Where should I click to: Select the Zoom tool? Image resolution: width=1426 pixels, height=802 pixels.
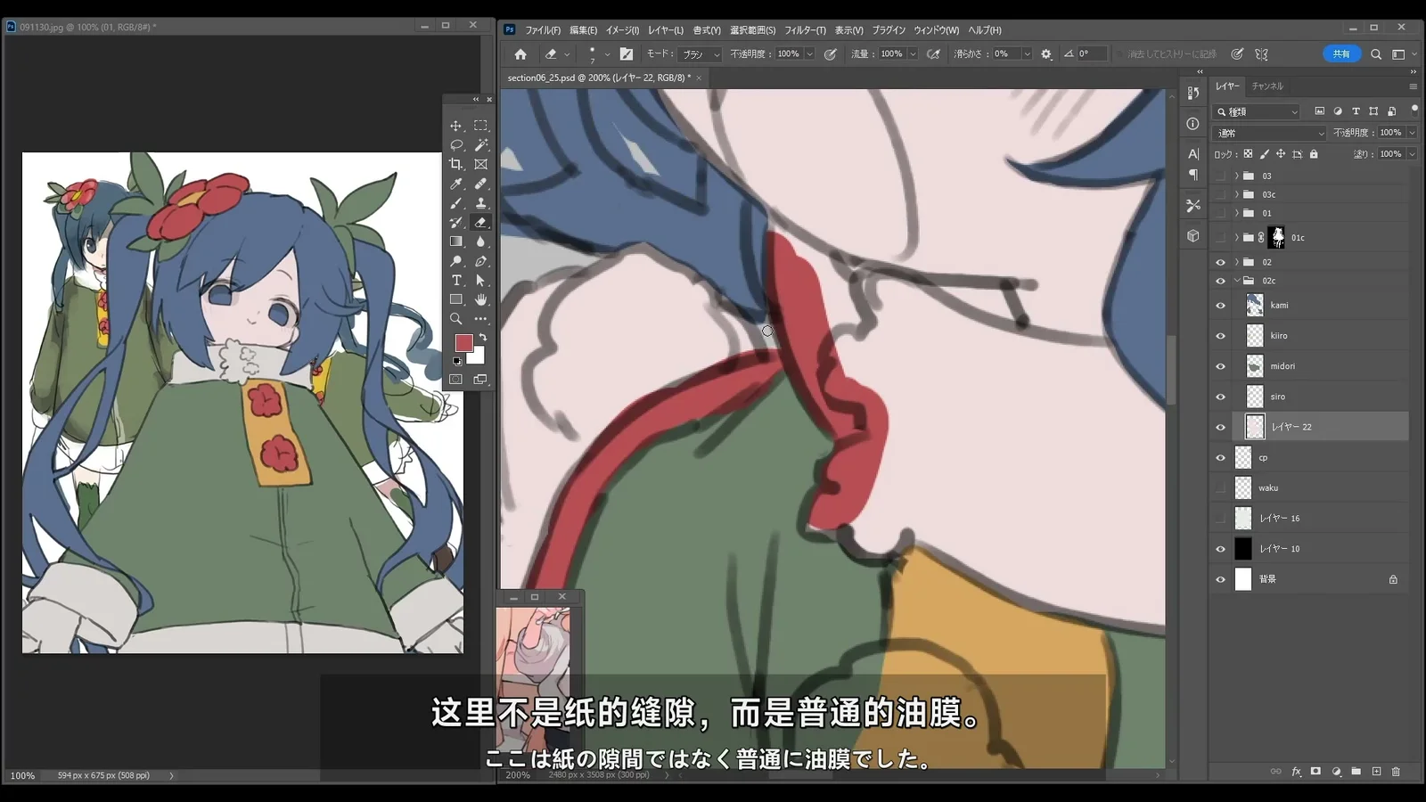pyautogui.click(x=456, y=319)
